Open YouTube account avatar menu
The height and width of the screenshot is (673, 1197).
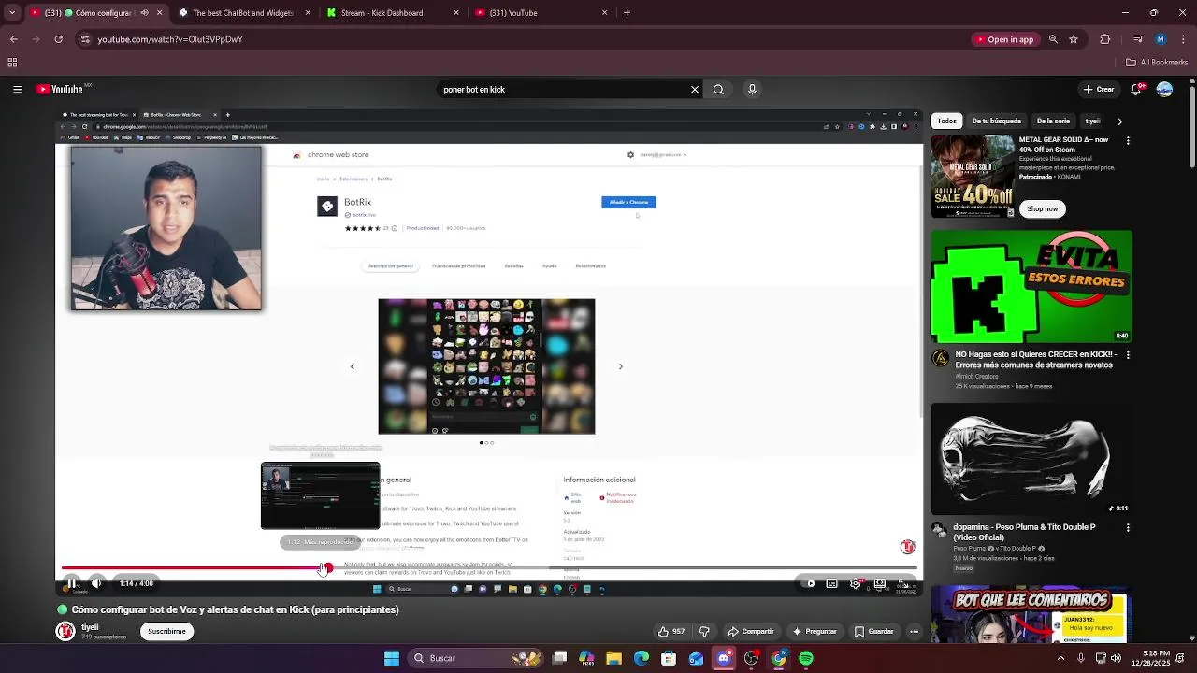pos(1164,90)
